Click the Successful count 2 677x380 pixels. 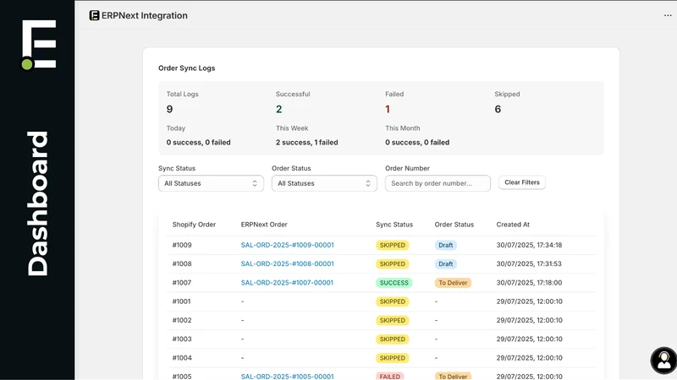click(x=279, y=109)
